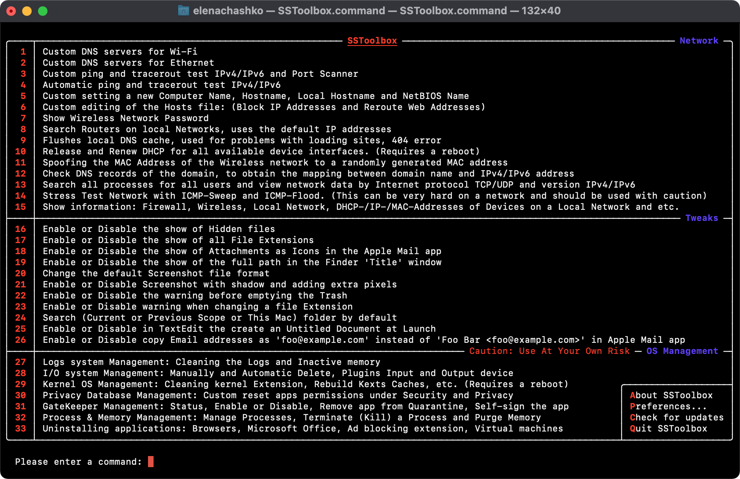This screenshot has height=479, width=740.
Task: Select 'Search all processes for all users' line
Action: (x=339, y=185)
